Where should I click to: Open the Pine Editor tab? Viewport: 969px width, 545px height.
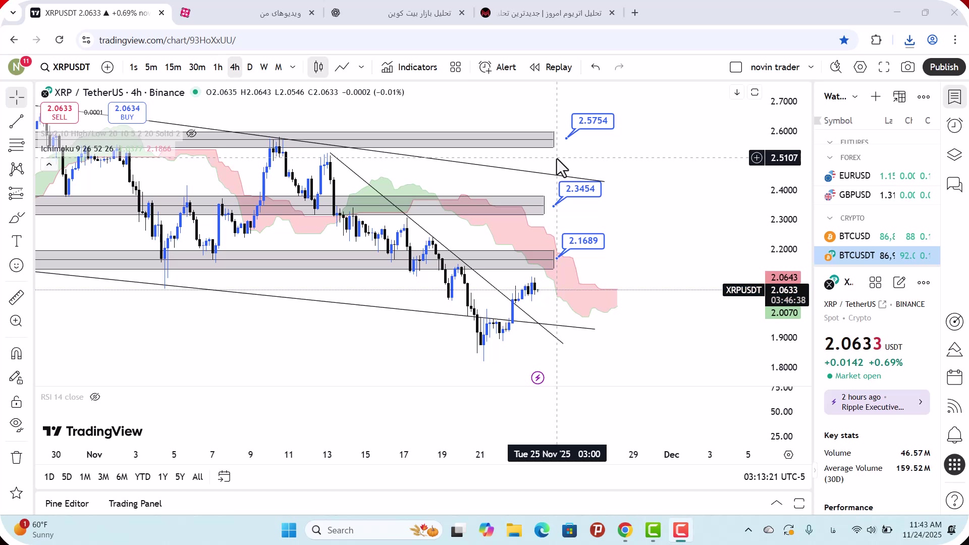point(67,504)
